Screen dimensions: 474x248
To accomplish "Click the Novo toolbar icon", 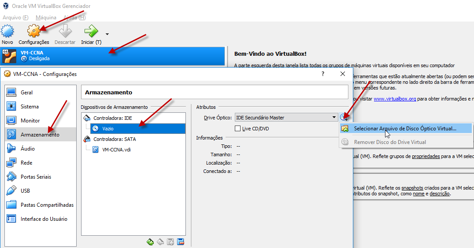I will 7,31.
